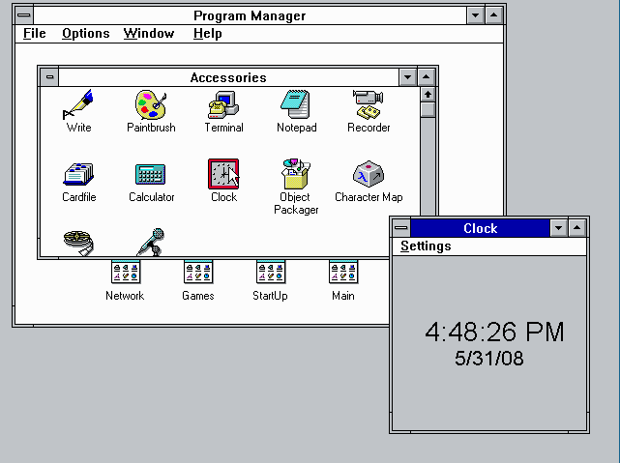This screenshot has width=620, height=463.
Task: Click the 5/31/08 date display
Action: click(489, 359)
